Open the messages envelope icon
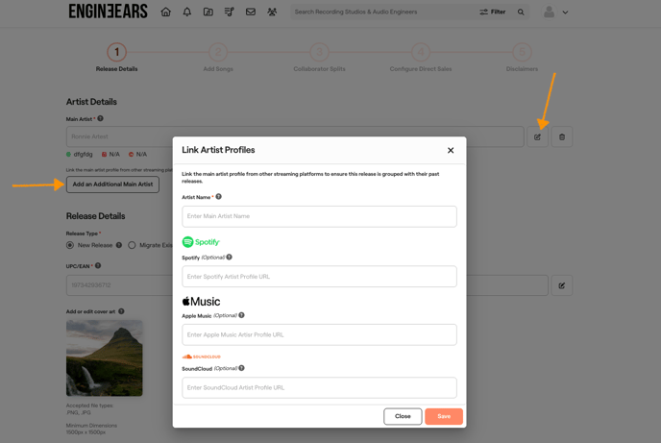The width and height of the screenshot is (661, 443). (251, 12)
